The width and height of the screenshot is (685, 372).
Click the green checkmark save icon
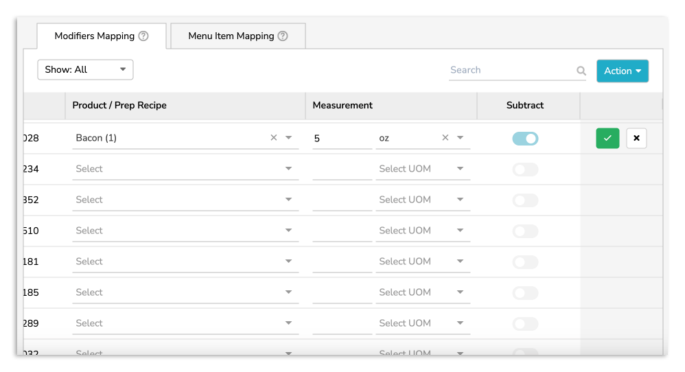pyautogui.click(x=607, y=139)
